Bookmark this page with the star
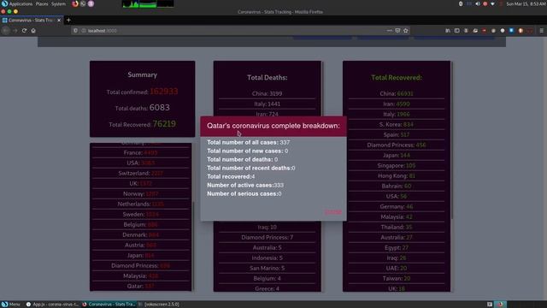 click(x=405, y=31)
